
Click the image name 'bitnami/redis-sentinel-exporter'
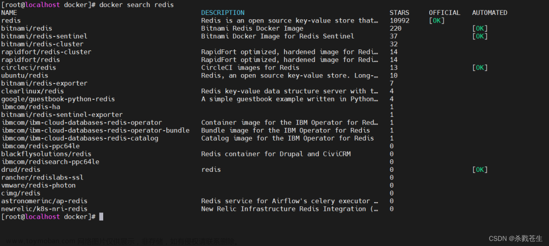62,115
